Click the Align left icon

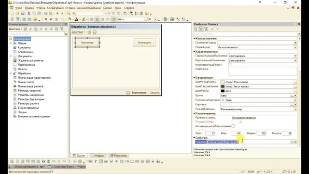92,19
